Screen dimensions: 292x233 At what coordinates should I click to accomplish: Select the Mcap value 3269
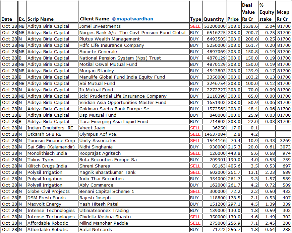tap(283, 140)
